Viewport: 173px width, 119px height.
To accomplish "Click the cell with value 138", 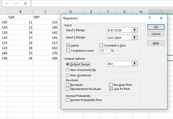I will tap(4, 58).
